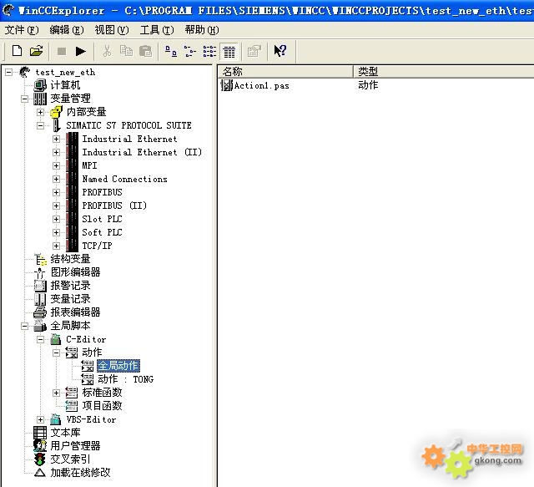Collapse the test_new_eth project root
This screenshot has width=534, height=487.
click(8, 72)
